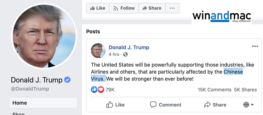Share the post via bottom Share button

coord(215,105)
